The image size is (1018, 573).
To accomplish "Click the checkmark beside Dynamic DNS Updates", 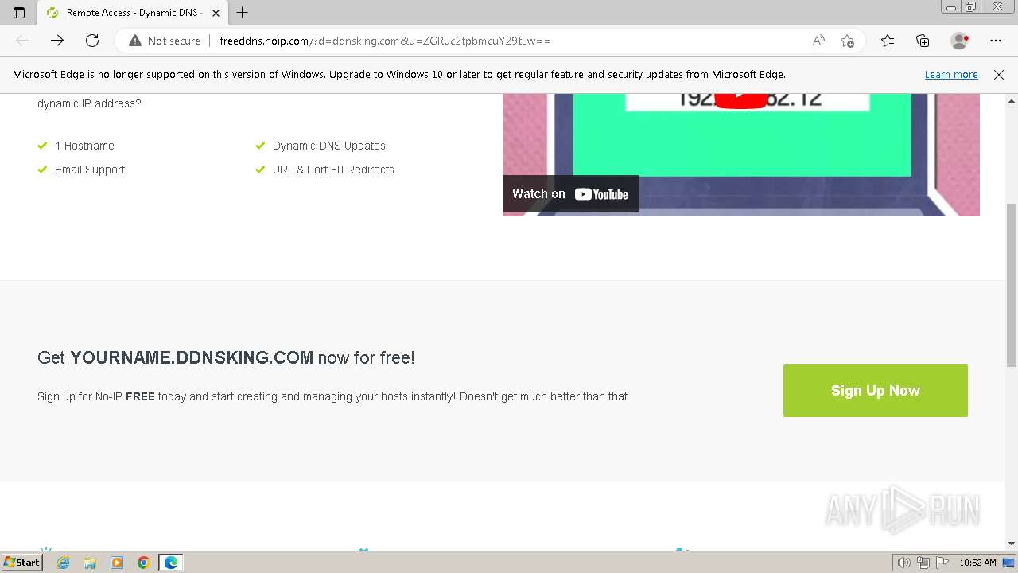I will tap(259, 146).
